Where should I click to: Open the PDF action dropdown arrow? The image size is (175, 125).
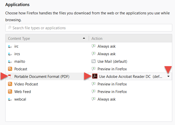click(x=168, y=76)
